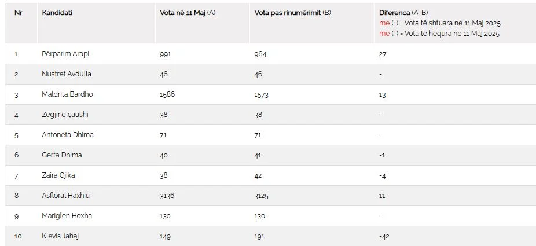Click Klevis Jahaj candidate name
This screenshot has height=246, width=536.
(60, 236)
